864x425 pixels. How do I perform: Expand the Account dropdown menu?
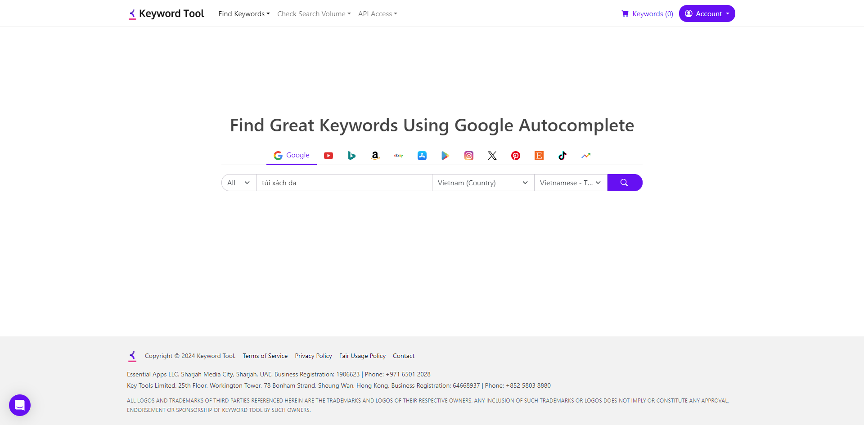(707, 13)
